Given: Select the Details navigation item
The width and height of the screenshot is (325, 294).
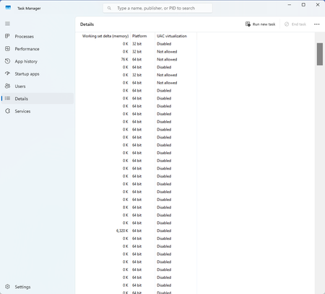Looking at the screenshot, I should tap(38, 99).
